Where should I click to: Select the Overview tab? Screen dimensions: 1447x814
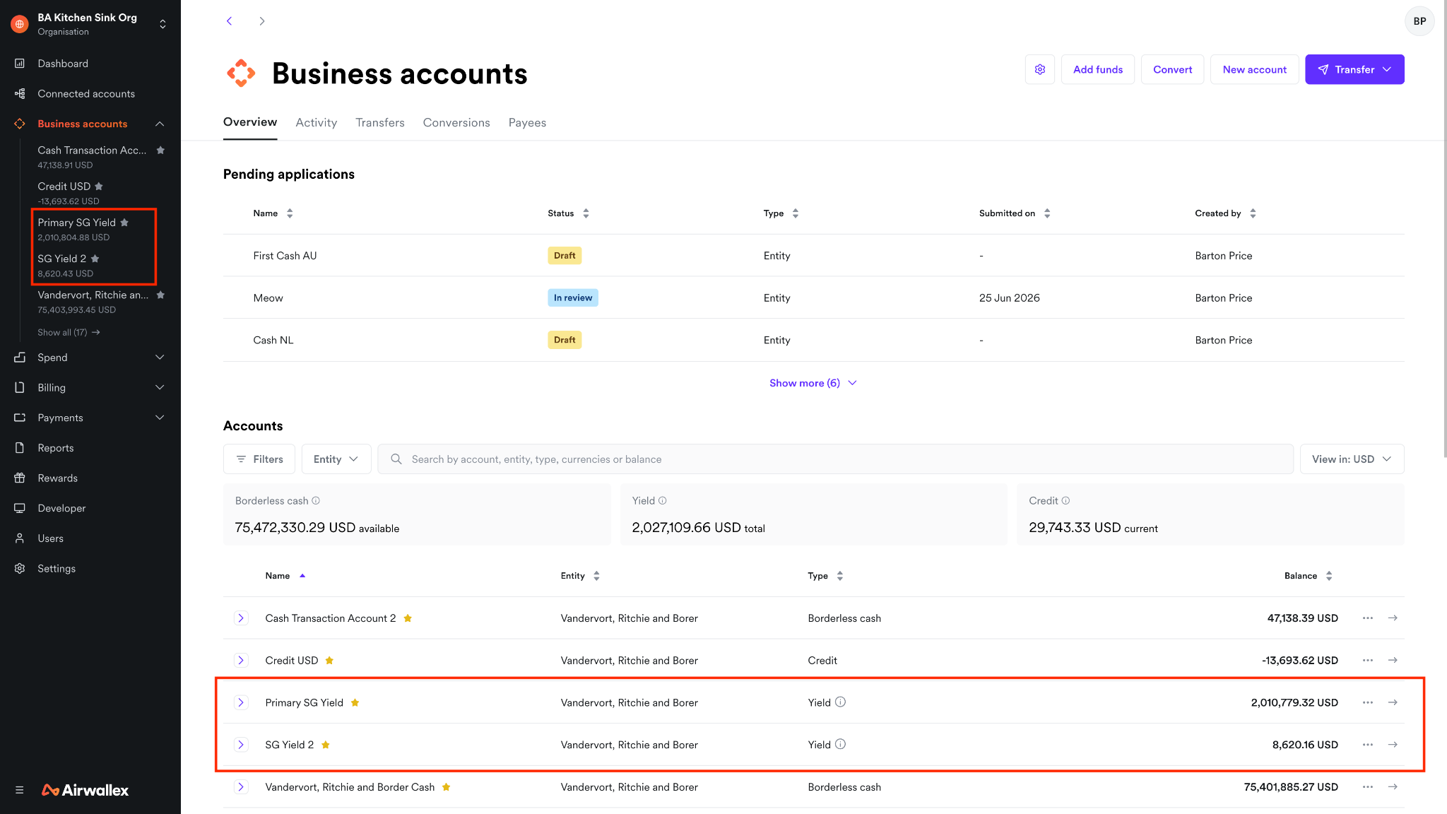(x=250, y=122)
